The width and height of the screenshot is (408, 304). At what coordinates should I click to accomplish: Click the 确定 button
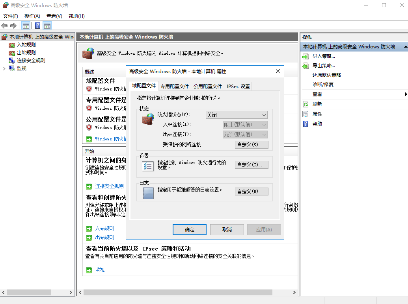(x=190, y=230)
